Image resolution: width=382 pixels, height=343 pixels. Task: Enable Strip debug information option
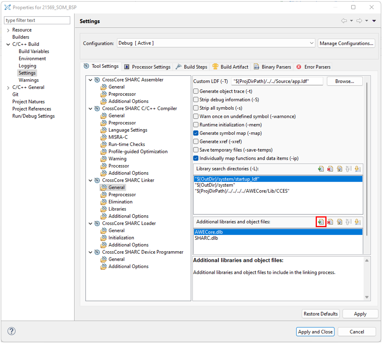coord(195,99)
